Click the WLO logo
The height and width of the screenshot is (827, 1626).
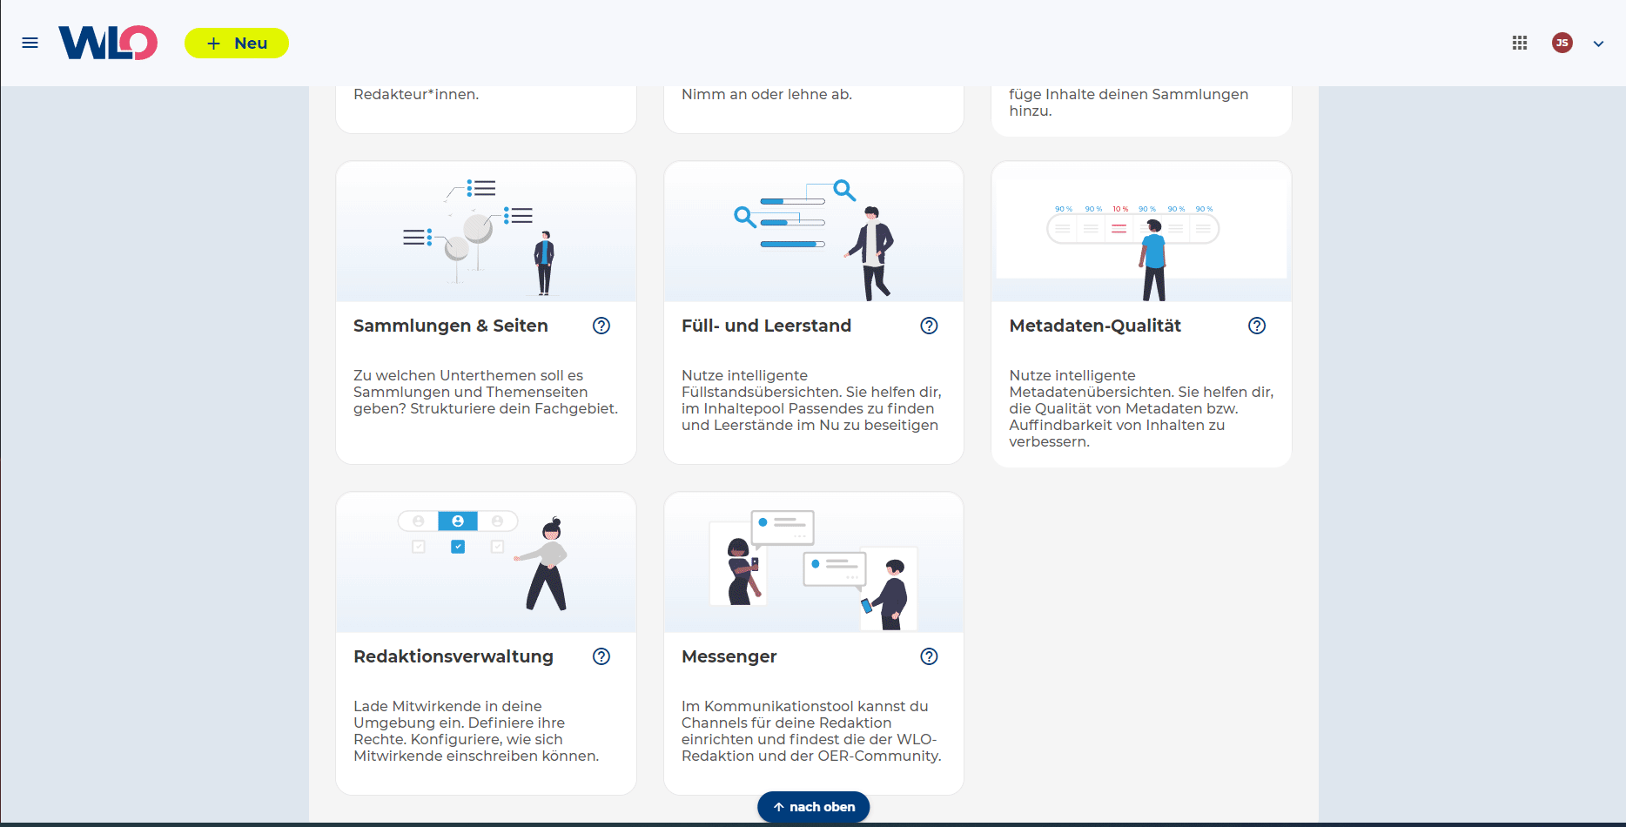pyautogui.click(x=108, y=43)
